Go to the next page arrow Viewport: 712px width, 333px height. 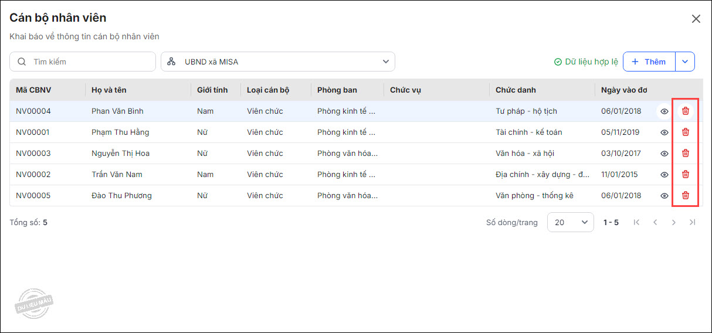(674, 223)
